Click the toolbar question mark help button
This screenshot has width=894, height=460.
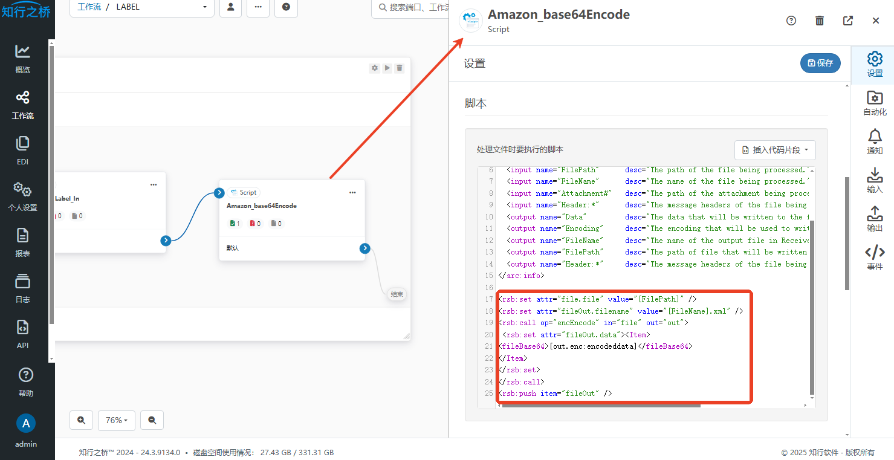286,7
